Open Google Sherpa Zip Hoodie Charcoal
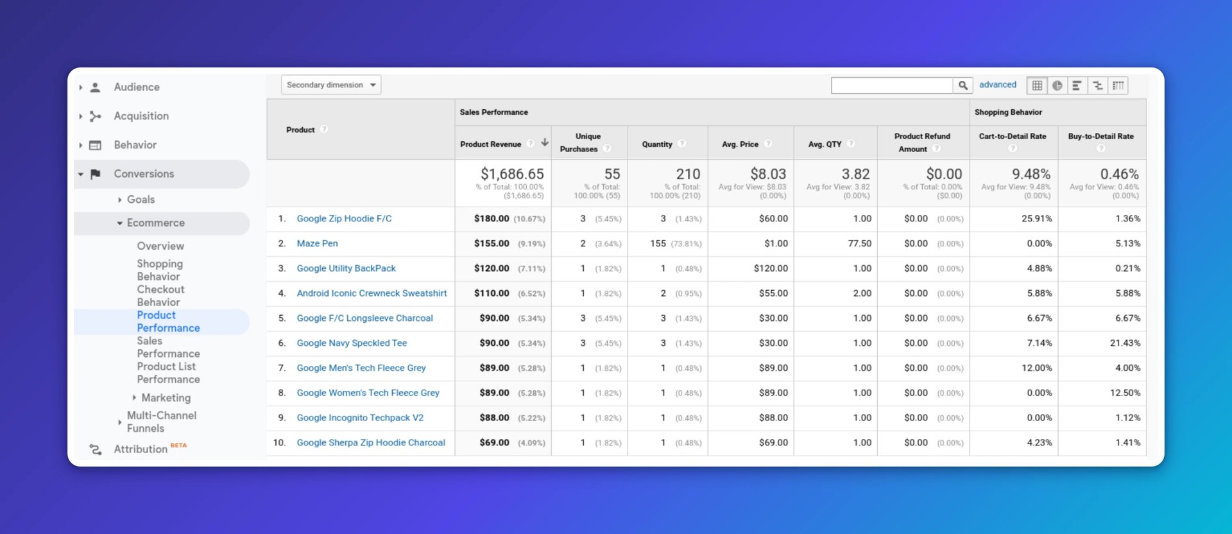This screenshot has height=534, width=1232. (x=371, y=443)
